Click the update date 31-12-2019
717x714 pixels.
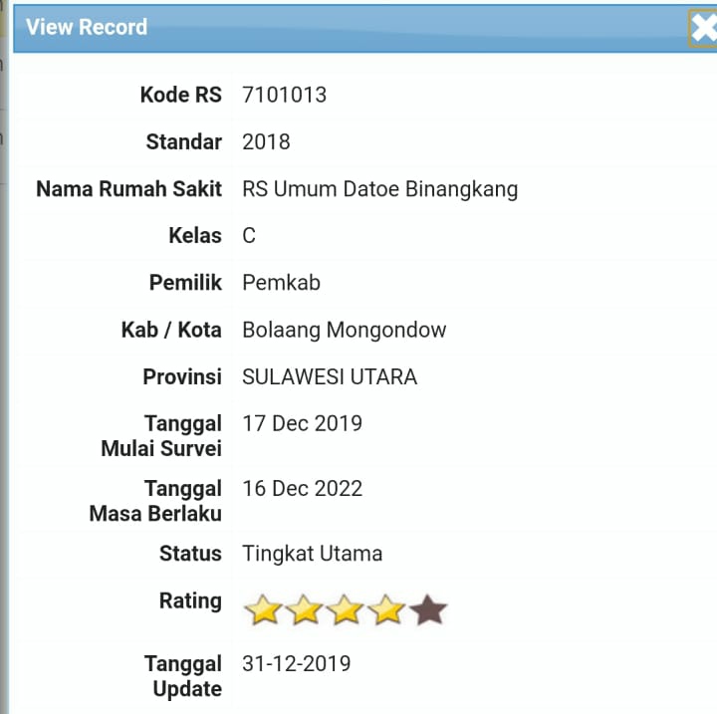point(296,663)
